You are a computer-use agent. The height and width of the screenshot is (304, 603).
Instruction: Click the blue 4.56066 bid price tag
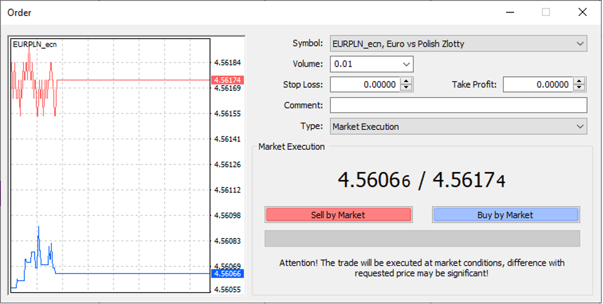click(x=227, y=273)
